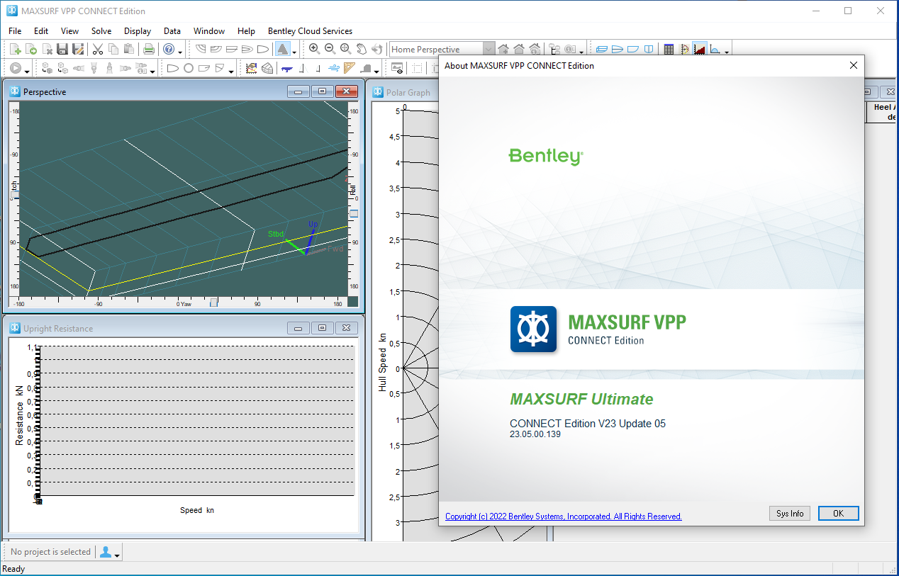Click the version number 23.05.00.139
Screen dimensions: 899x576
(x=535, y=434)
